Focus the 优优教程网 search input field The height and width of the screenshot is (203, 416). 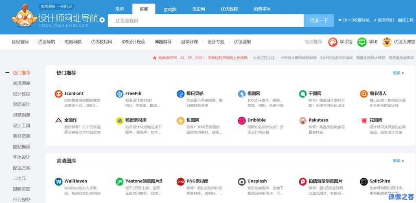206,21
